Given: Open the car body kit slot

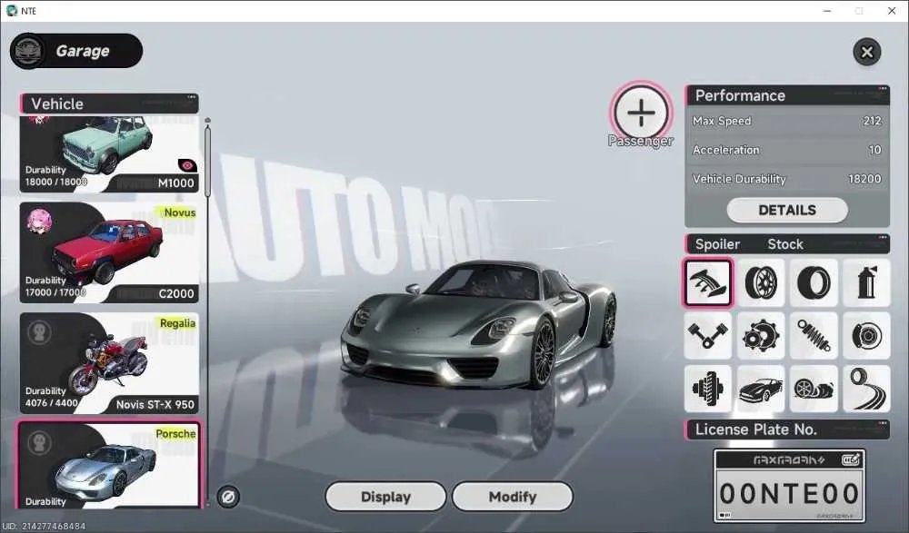Looking at the screenshot, I should (761, 388).
